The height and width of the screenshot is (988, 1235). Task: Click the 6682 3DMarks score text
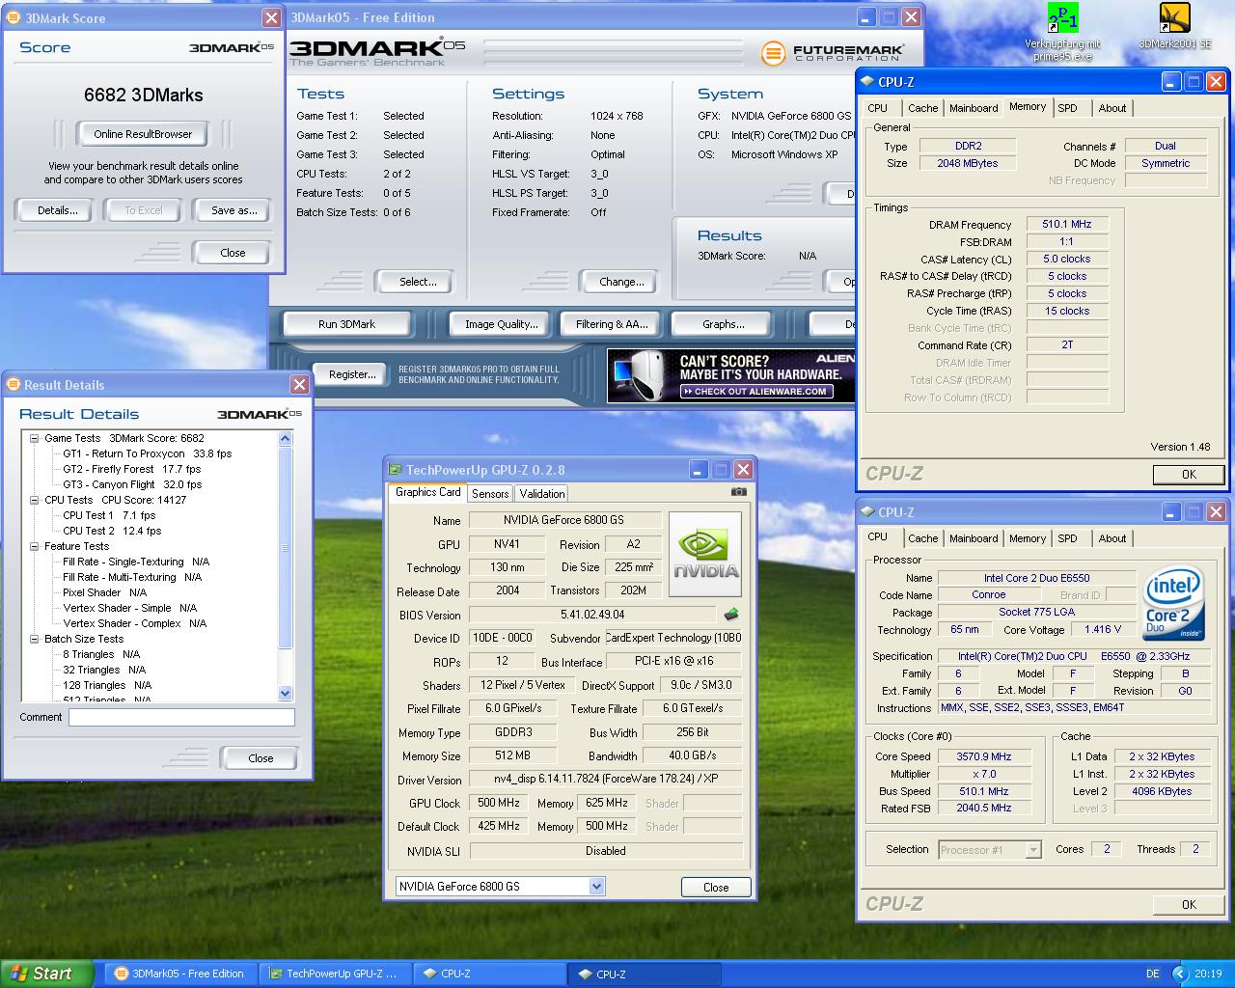point(144,95)
